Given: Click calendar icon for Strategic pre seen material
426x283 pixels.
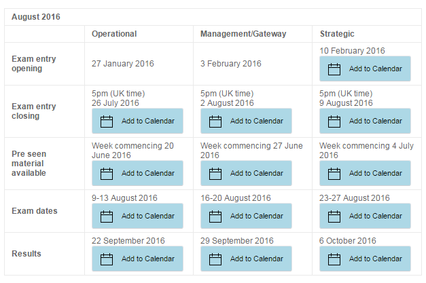Looking at the screenshot, I should click(334, 174).
